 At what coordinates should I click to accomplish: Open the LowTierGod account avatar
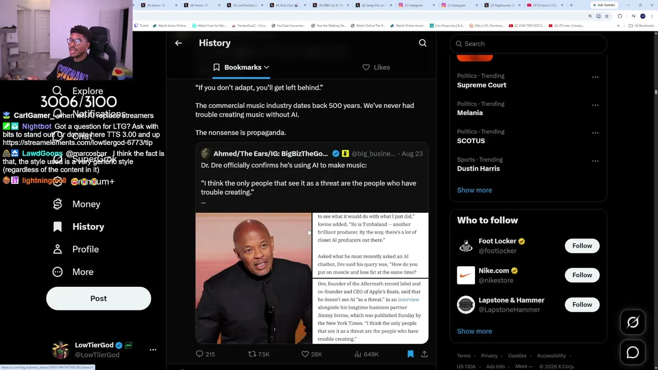point(61,350)
